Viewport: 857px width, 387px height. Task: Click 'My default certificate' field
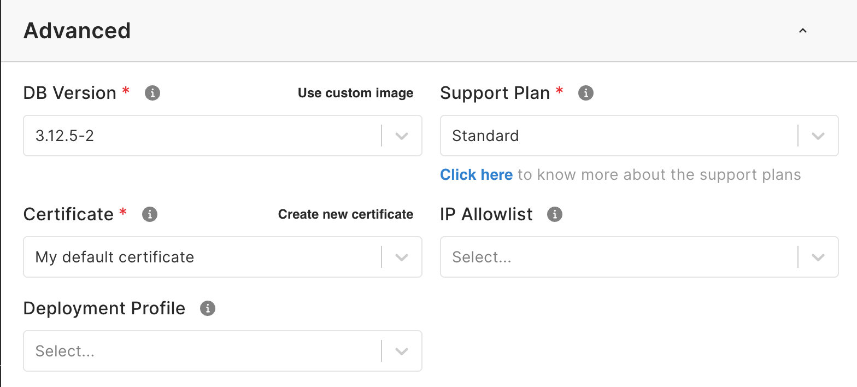[x=222, y=257]
